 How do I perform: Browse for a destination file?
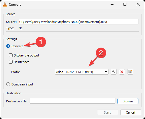[x=128, y=101]
